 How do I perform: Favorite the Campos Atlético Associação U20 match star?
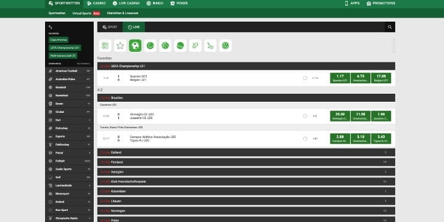(x=305, y=139)
